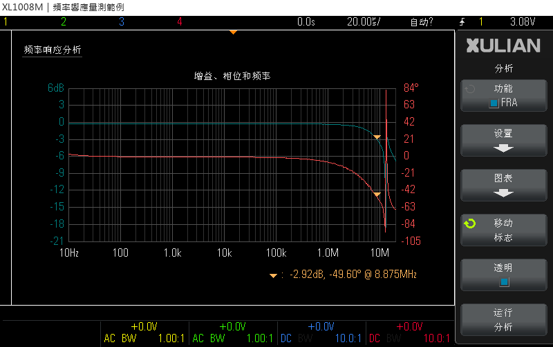This screenshot has width=553, height=347.
Task: Select the 移动标志 move marker softkey
Action: coord(504,230)
